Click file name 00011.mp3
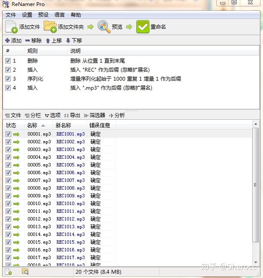 coord(39,212)
